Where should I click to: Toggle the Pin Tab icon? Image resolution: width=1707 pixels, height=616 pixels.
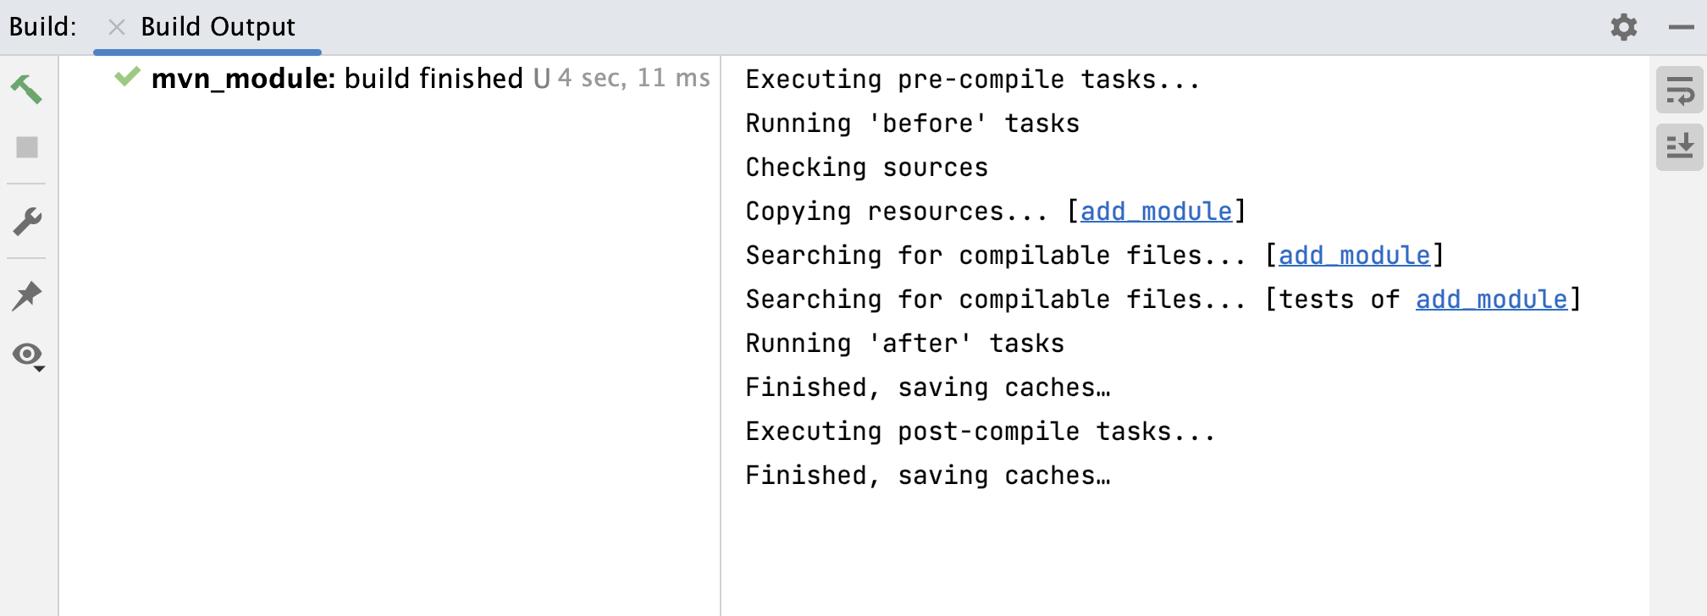pyautogui.click(x=27, y=296)
